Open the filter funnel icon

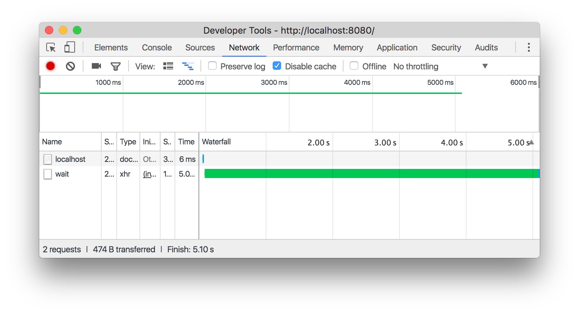pyautogui.click(x=115, y=66)
